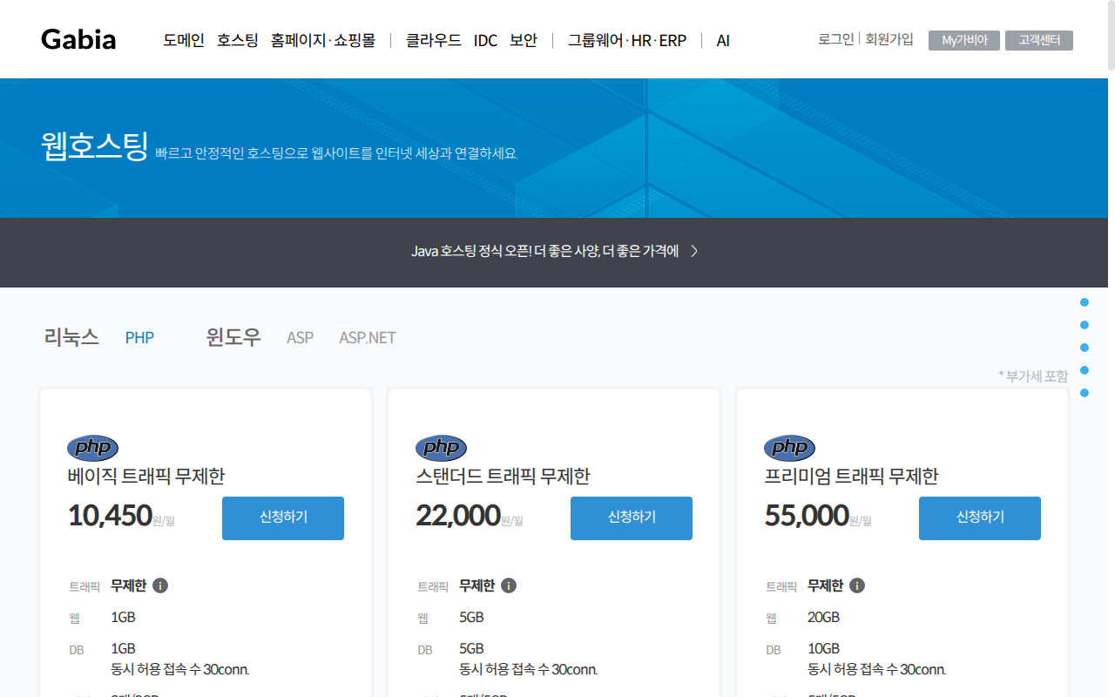1115x697 pixels.
Task: Click the PHP logo on the 스탠더드 card
Action: [x=442, y=448]
